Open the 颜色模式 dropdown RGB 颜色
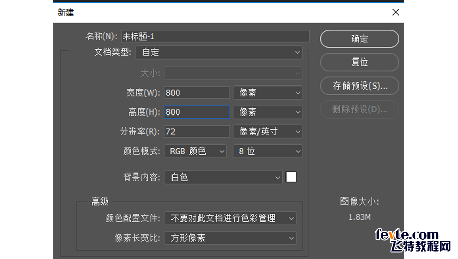The height and width of the screenshot is (259, 458). point(195,151)
